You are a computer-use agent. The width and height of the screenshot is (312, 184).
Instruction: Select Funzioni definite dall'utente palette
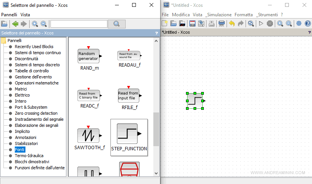39,168
